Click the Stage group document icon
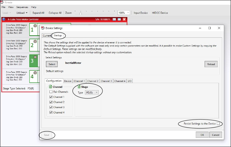This screenshot has width=231, height=147. click(x=79, y=87)
